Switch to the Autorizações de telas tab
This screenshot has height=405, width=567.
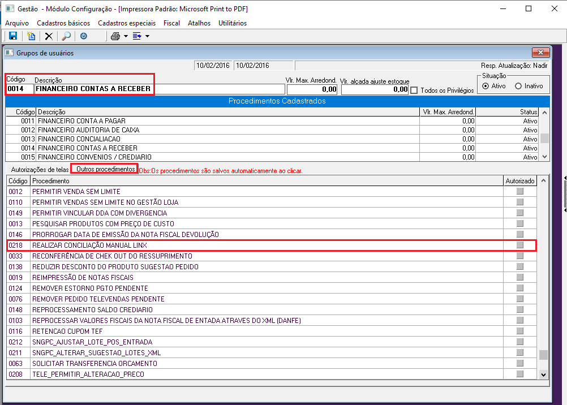coord(40,169)
